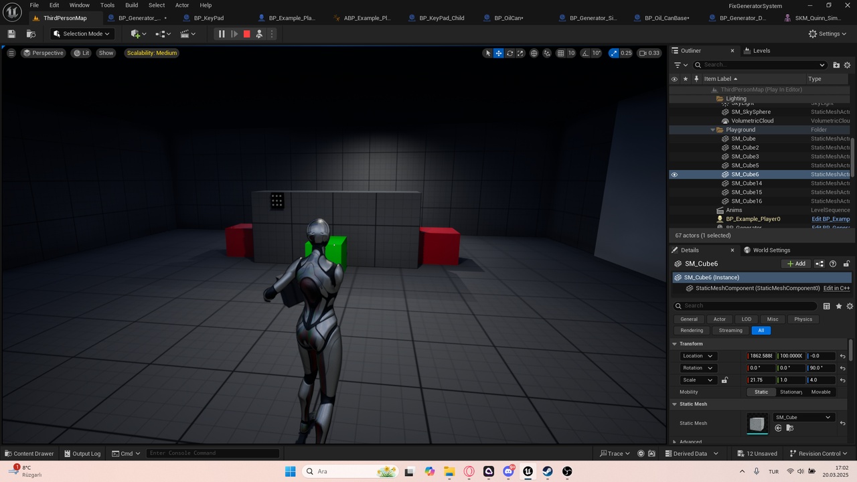The height and width of the screenshot is (482, 857).
Task: Open Details property matrix grid icon
Action: [827, 306]
